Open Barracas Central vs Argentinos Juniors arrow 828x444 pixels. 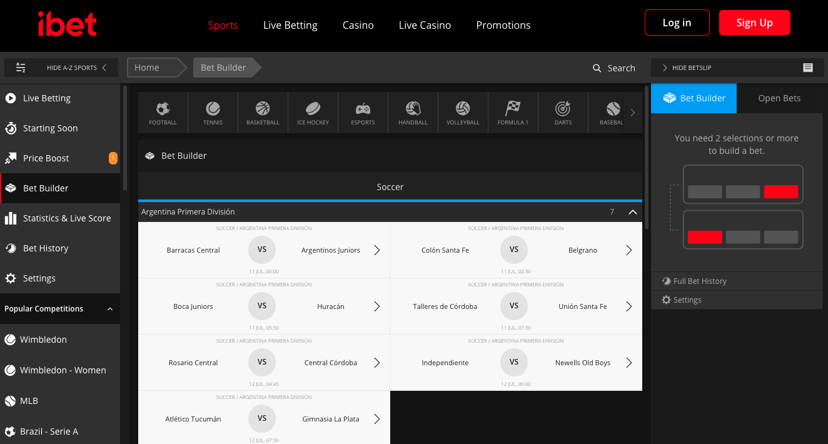point(377,250)
